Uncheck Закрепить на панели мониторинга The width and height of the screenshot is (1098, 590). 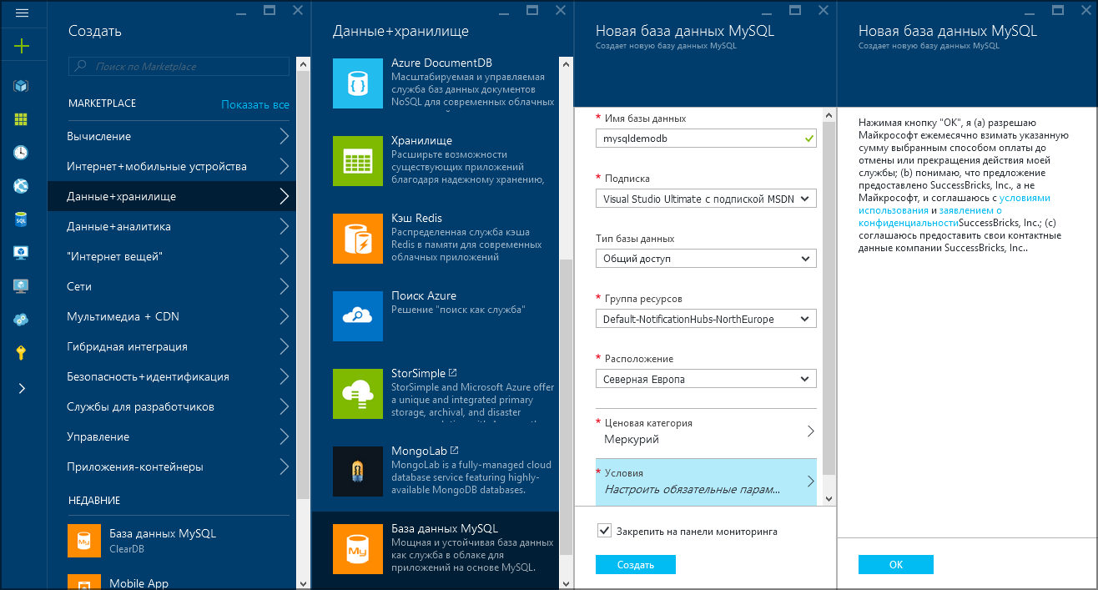tap(603, 530)
